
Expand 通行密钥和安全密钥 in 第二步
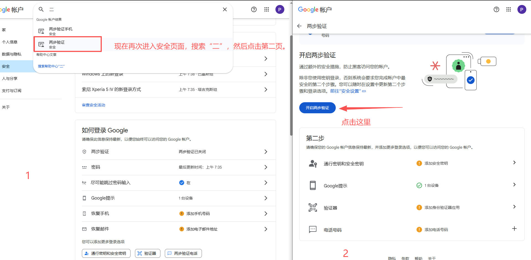pos(514,162)
